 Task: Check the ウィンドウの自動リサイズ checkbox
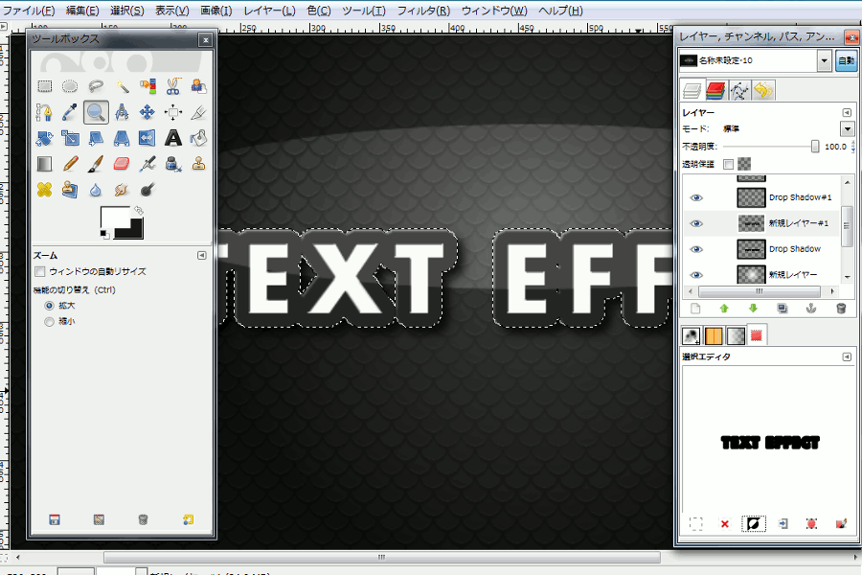click(x=39, y=271)
